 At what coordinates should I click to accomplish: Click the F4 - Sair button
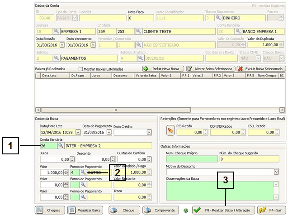tap(271, 210)
